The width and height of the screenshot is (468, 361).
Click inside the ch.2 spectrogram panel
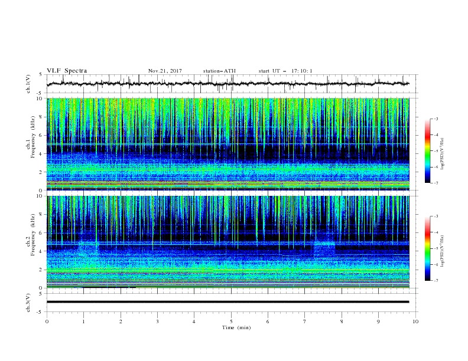228,242
